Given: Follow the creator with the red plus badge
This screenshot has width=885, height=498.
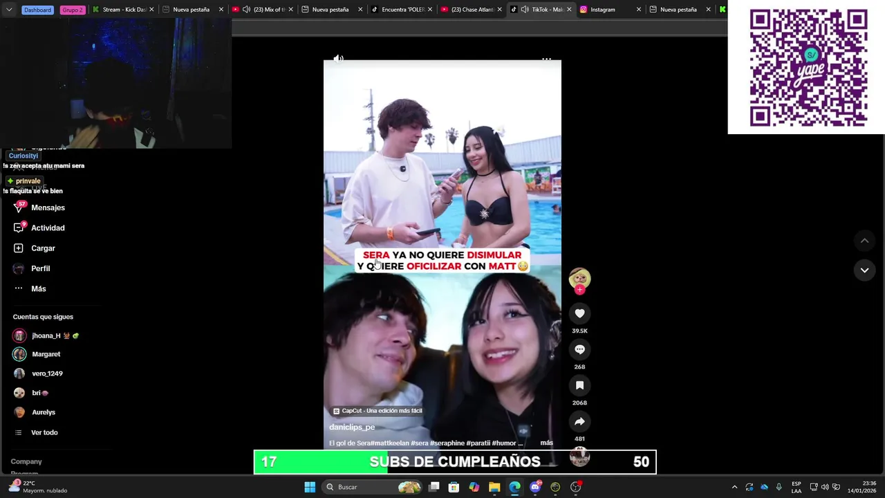Looking at the screenshot, I should click(x=579, y=290).
